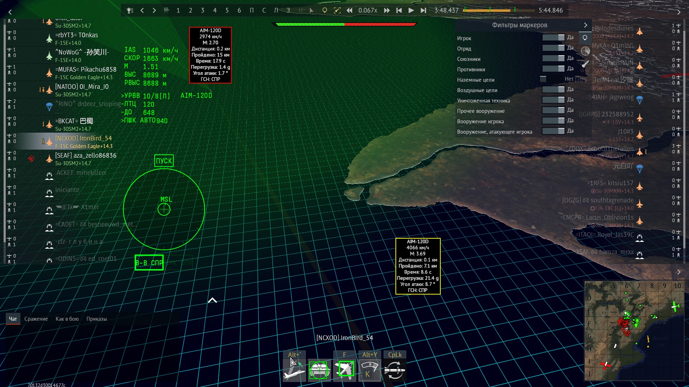Click the aircraft maneuver action icon (Alt+`)
689x387 pixels.
point(294,370)
